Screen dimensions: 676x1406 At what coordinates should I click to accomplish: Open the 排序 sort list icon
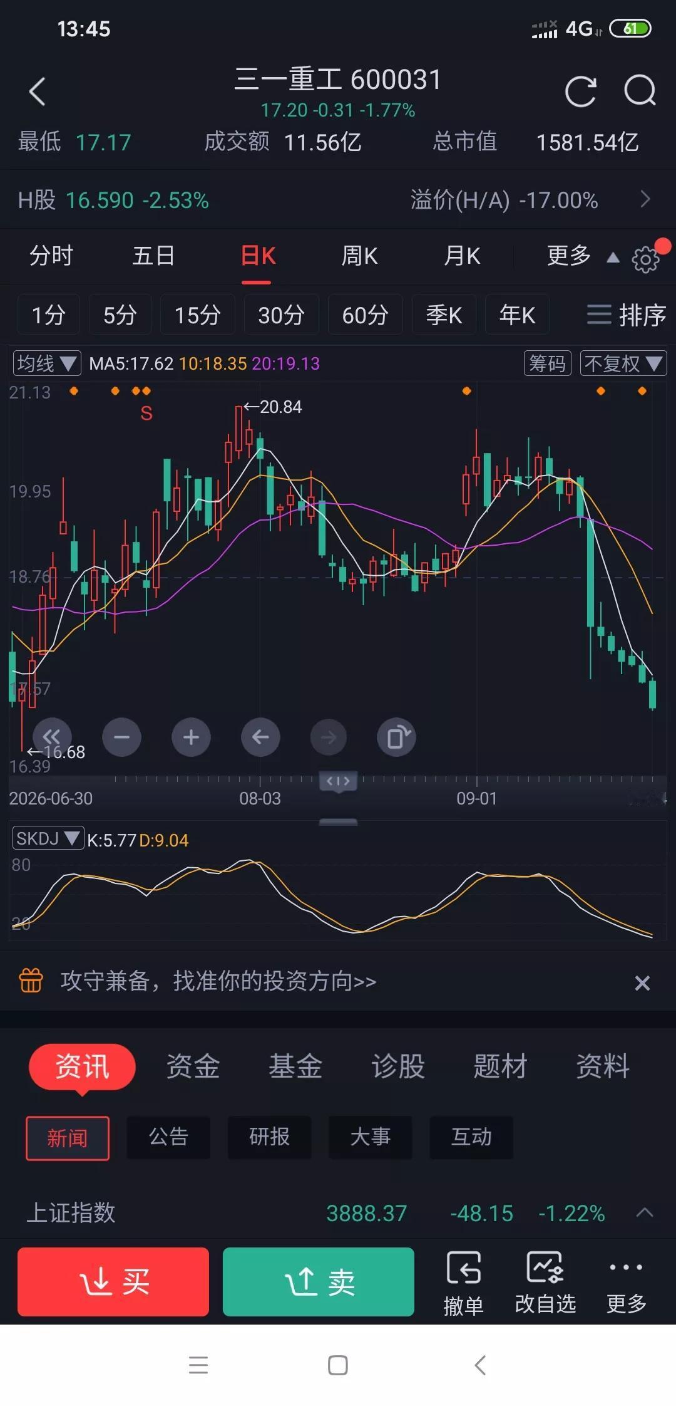click(x=626, y=315)
